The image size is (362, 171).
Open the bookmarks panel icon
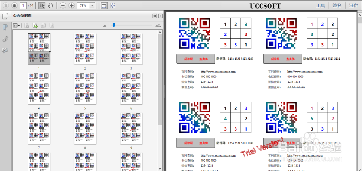[5, 27]
